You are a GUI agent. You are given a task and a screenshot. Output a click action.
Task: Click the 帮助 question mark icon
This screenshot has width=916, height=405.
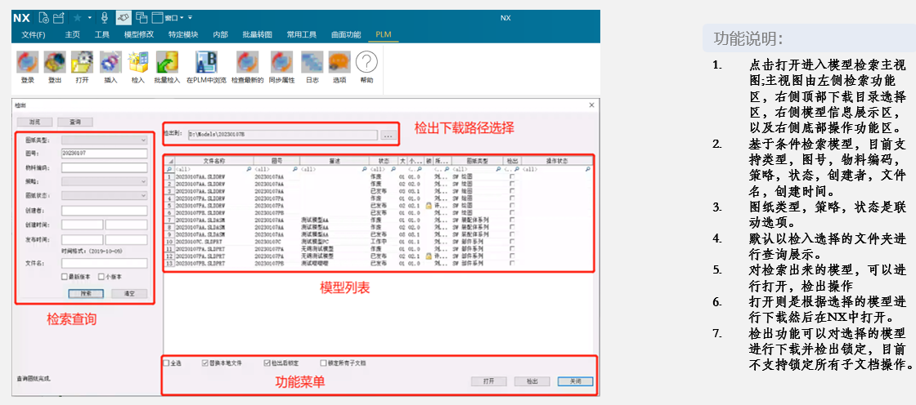point(367,62)
